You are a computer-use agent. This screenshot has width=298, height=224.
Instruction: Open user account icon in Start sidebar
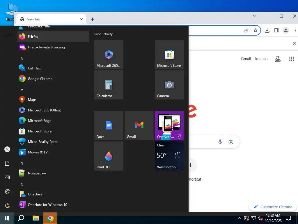coord(7,149)
